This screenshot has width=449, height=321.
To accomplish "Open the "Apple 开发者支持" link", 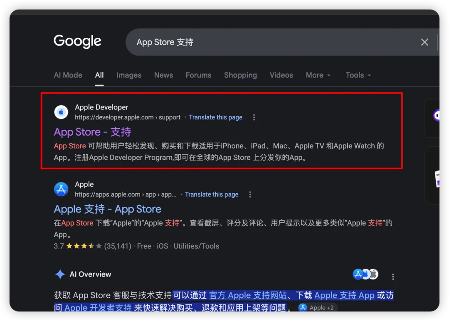I will click(98, 308).
